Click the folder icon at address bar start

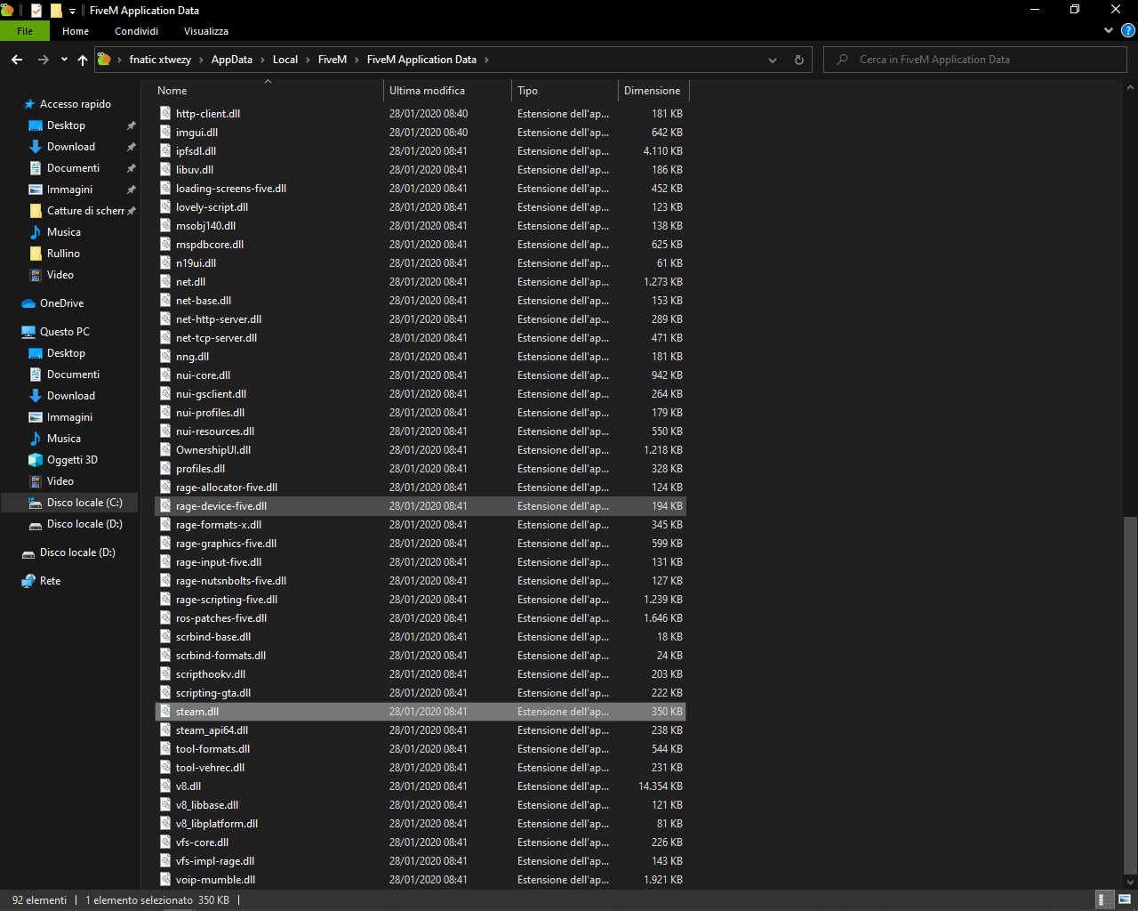pyautogui.click(x=104, y=60)
